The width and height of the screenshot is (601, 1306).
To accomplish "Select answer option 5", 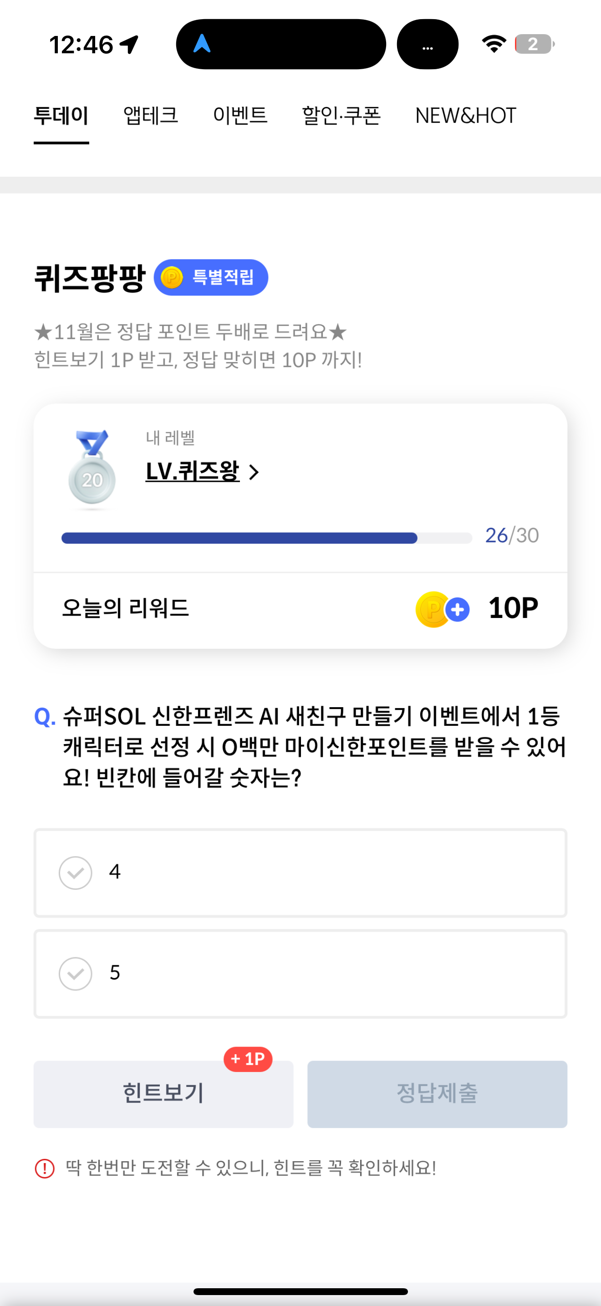I will coord(300,974).
